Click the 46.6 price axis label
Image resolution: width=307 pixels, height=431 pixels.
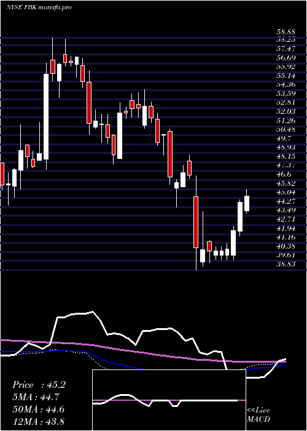tap(284, 174)
